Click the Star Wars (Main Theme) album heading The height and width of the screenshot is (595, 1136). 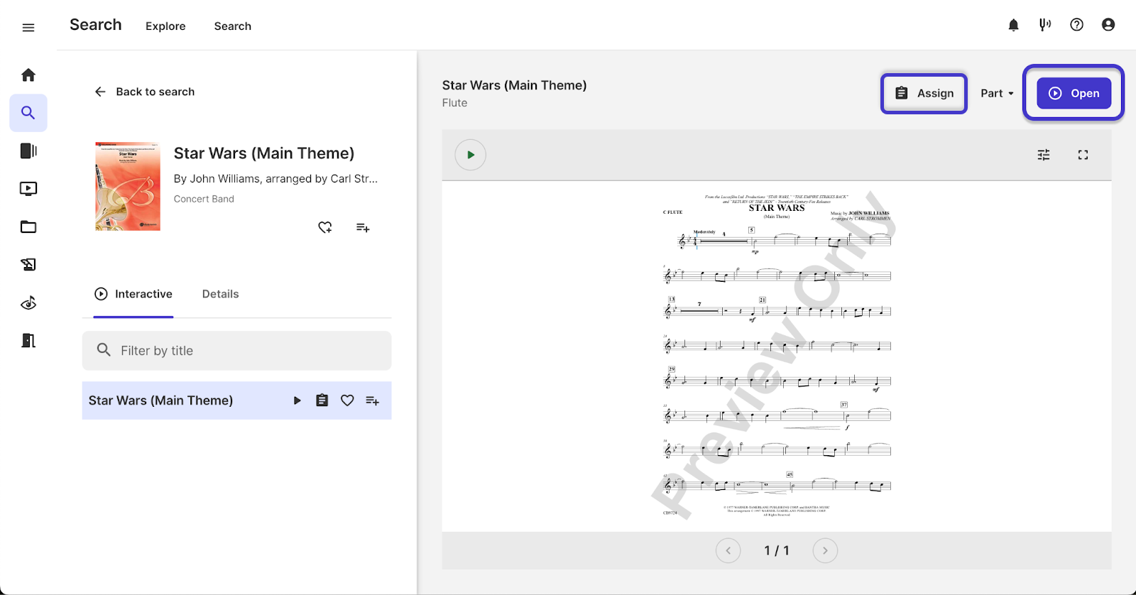coord(264,153)
